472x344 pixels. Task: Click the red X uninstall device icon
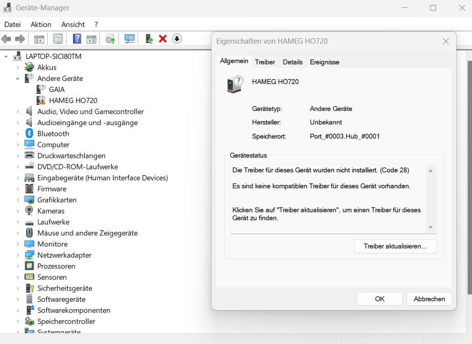point(163,39)
